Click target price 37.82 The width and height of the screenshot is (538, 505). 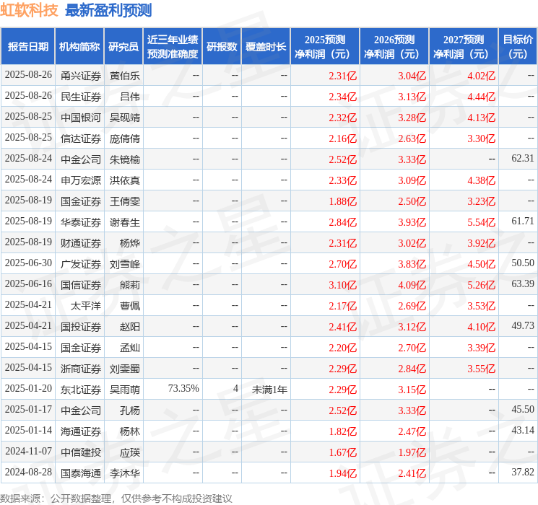tap(523, 472)
